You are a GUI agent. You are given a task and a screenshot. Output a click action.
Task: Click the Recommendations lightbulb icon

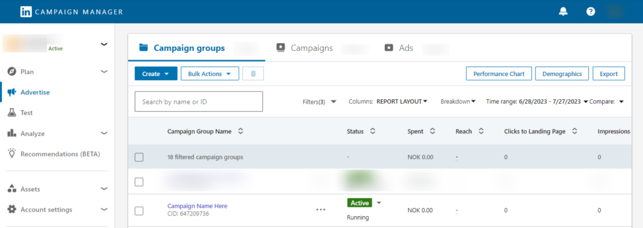pos(12,153)
